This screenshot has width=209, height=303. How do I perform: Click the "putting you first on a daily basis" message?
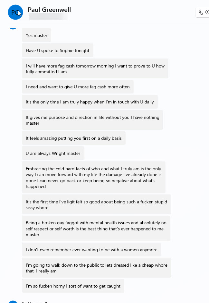point(74,138)
